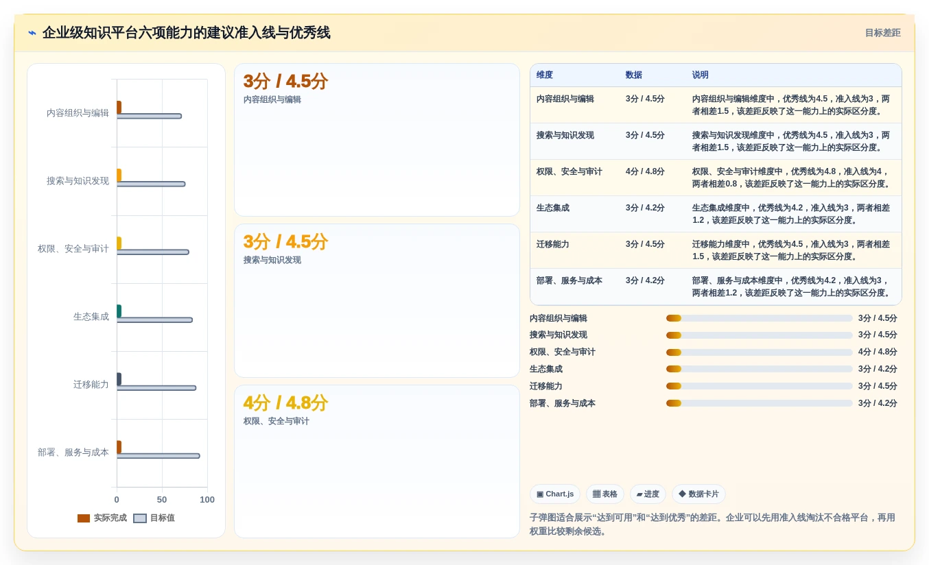Click the 搜索与知识发现 target bar in chart

click(151, 184)
